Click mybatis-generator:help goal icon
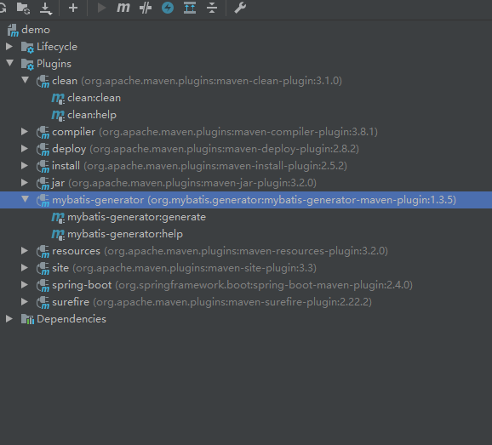The width and height of the screenshot is (492, 445). [58, 234]
